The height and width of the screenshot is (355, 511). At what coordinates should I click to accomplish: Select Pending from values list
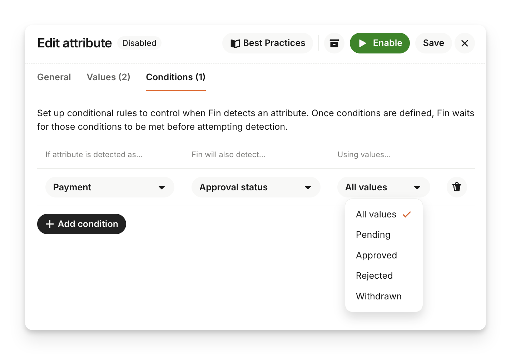tap(373, 235)
